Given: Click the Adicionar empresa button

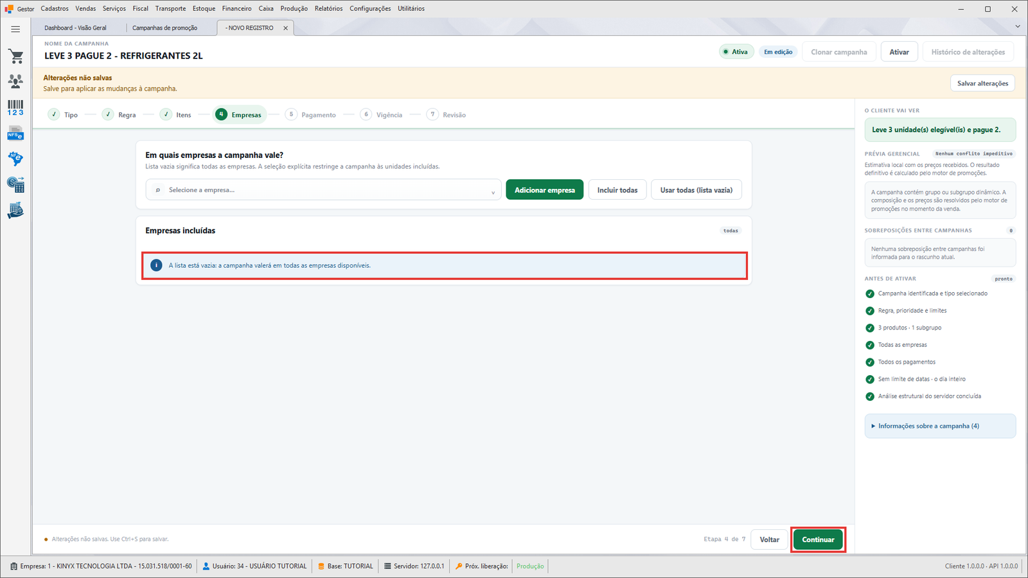Looking at the screenshot, I should 545,190.
